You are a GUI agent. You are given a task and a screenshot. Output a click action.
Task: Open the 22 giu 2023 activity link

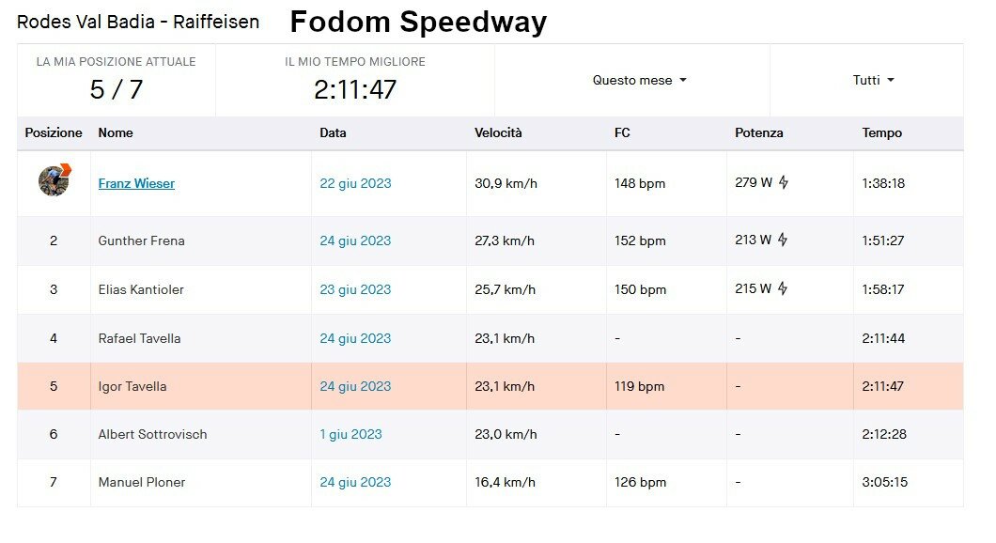point(355,183)
